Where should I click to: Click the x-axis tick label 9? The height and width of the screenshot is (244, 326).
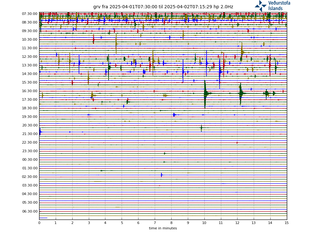[188, 223]
